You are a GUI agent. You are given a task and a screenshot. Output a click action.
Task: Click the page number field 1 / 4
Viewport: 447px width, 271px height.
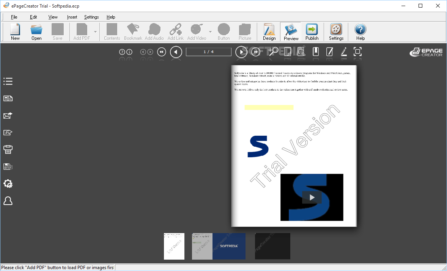point(209,52)
